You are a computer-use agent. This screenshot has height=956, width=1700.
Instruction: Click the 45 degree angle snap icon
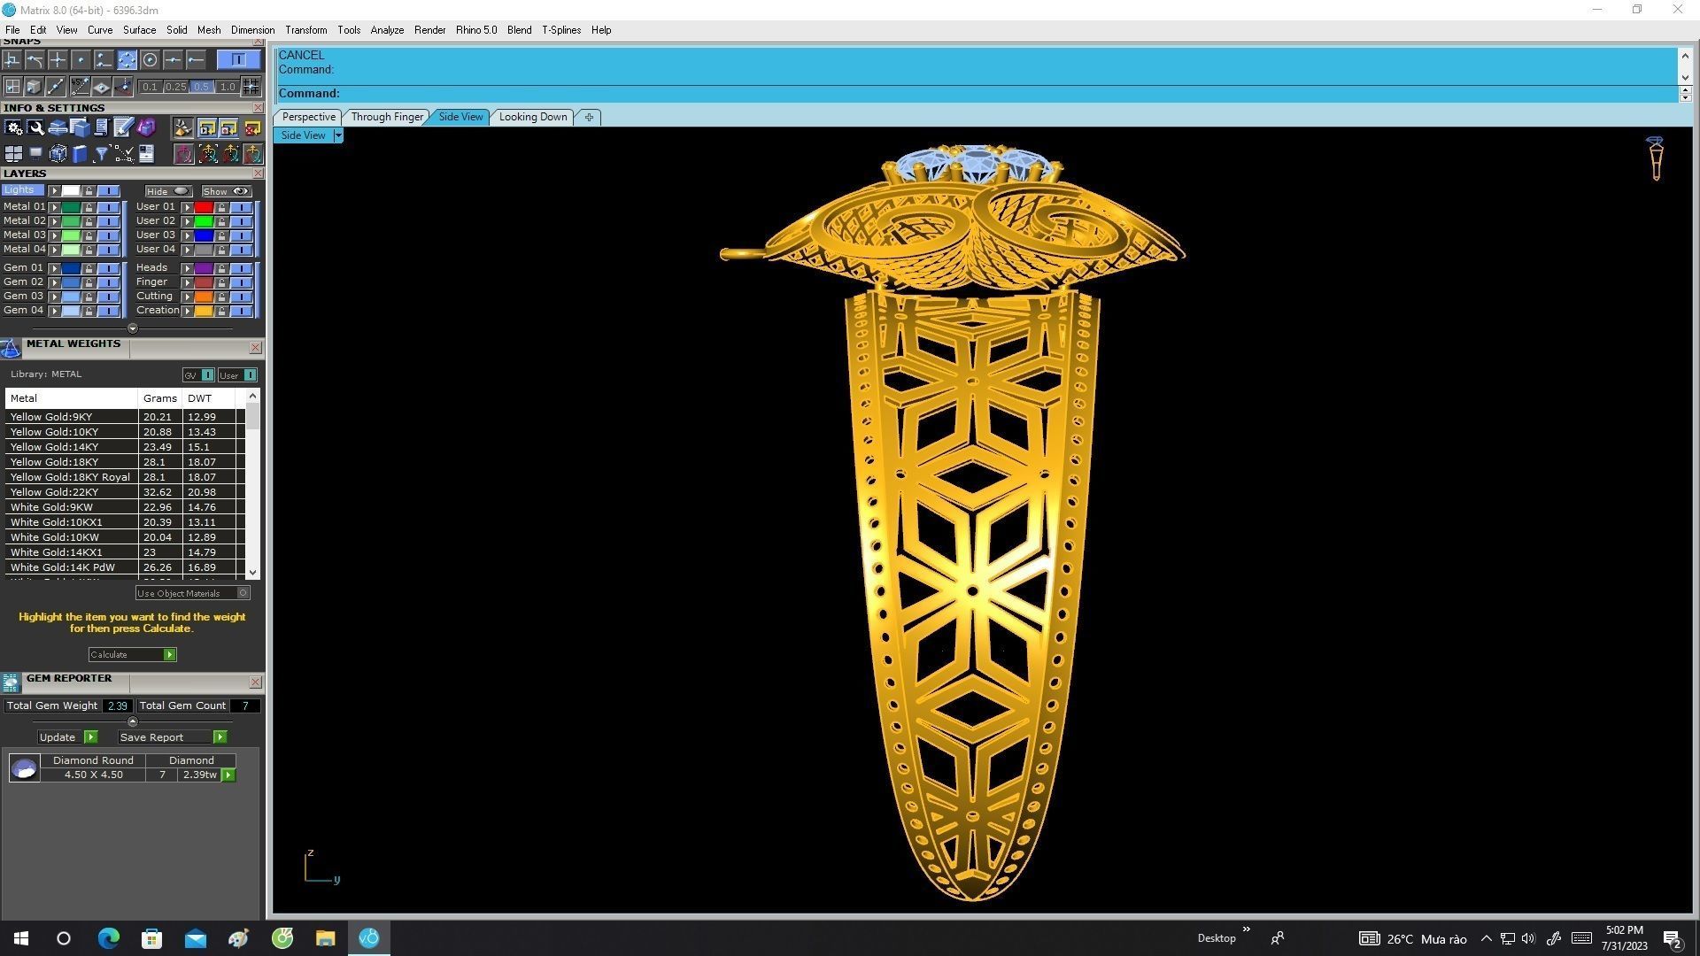click(x=80, y=87)
